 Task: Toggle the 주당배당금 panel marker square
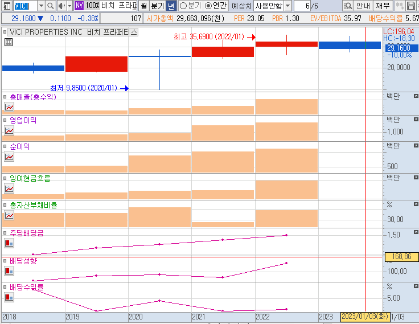(5, 233)
